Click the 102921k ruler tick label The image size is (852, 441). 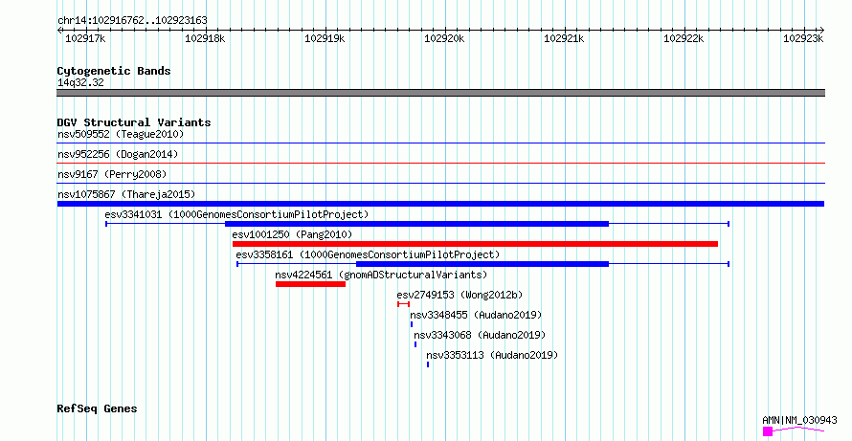(x=564, y=38)
